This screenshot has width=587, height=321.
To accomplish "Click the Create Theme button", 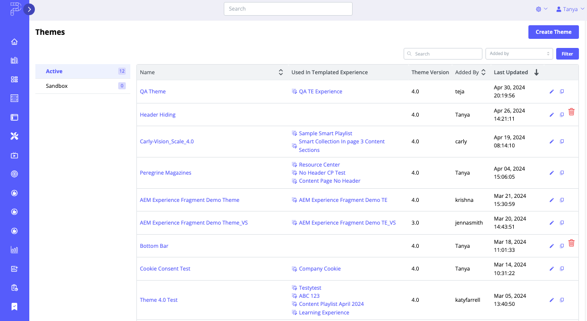I will (553, 32).
